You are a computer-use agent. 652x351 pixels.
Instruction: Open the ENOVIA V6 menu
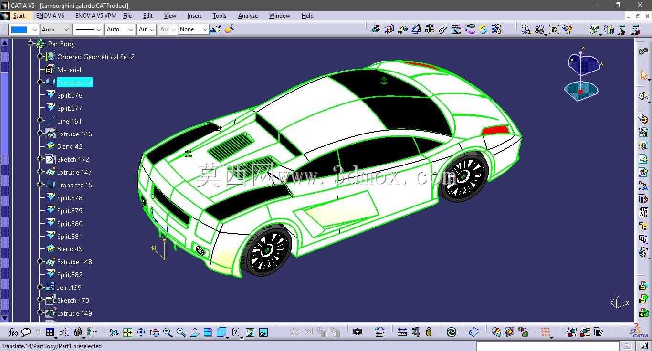point(50,16)
